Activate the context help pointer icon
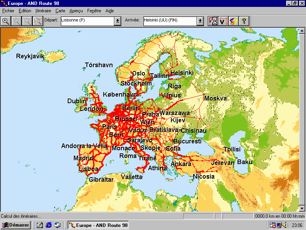The image size is (306, 230). pos(233,21)
